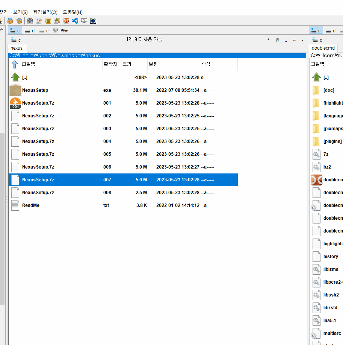
Task: Open the right panel drive list button c
Action: click(317, 40)
